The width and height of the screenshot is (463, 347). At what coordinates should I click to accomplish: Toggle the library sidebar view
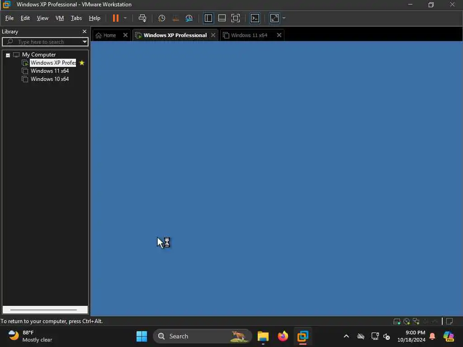208,18
